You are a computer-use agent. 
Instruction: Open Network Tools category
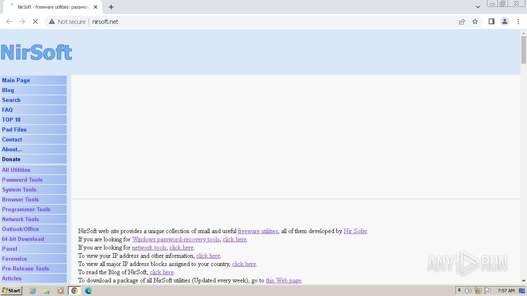coord(33,219)
